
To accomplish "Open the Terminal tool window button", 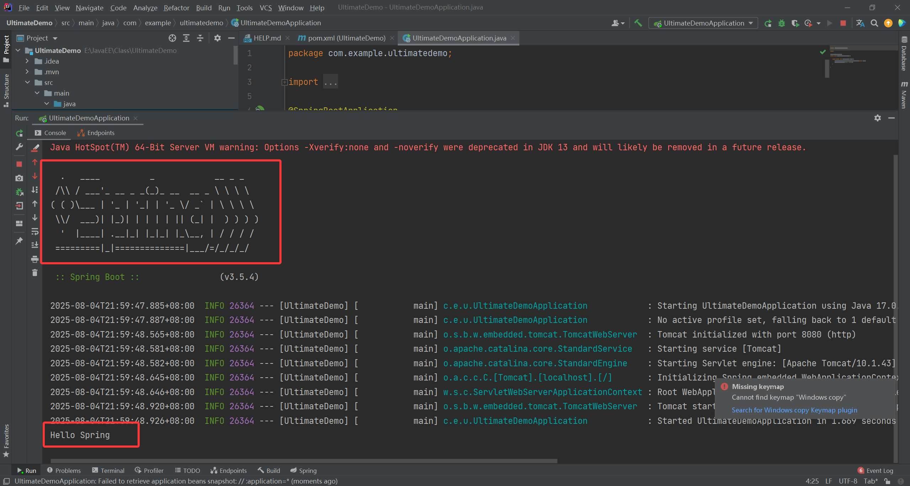I will point(108,470).
